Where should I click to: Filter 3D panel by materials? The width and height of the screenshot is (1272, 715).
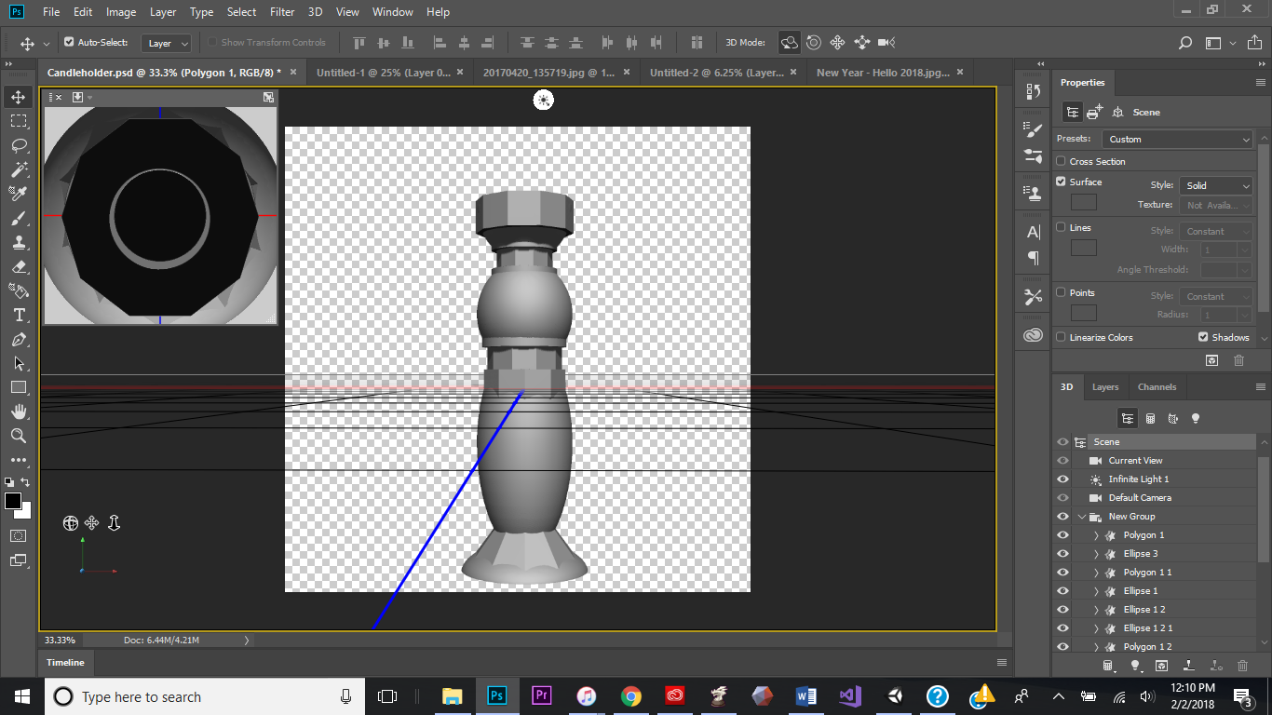(1172, 418)
